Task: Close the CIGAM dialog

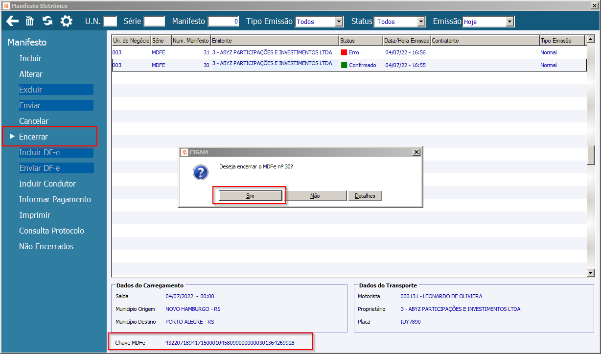Action: [x=416, y=152]
